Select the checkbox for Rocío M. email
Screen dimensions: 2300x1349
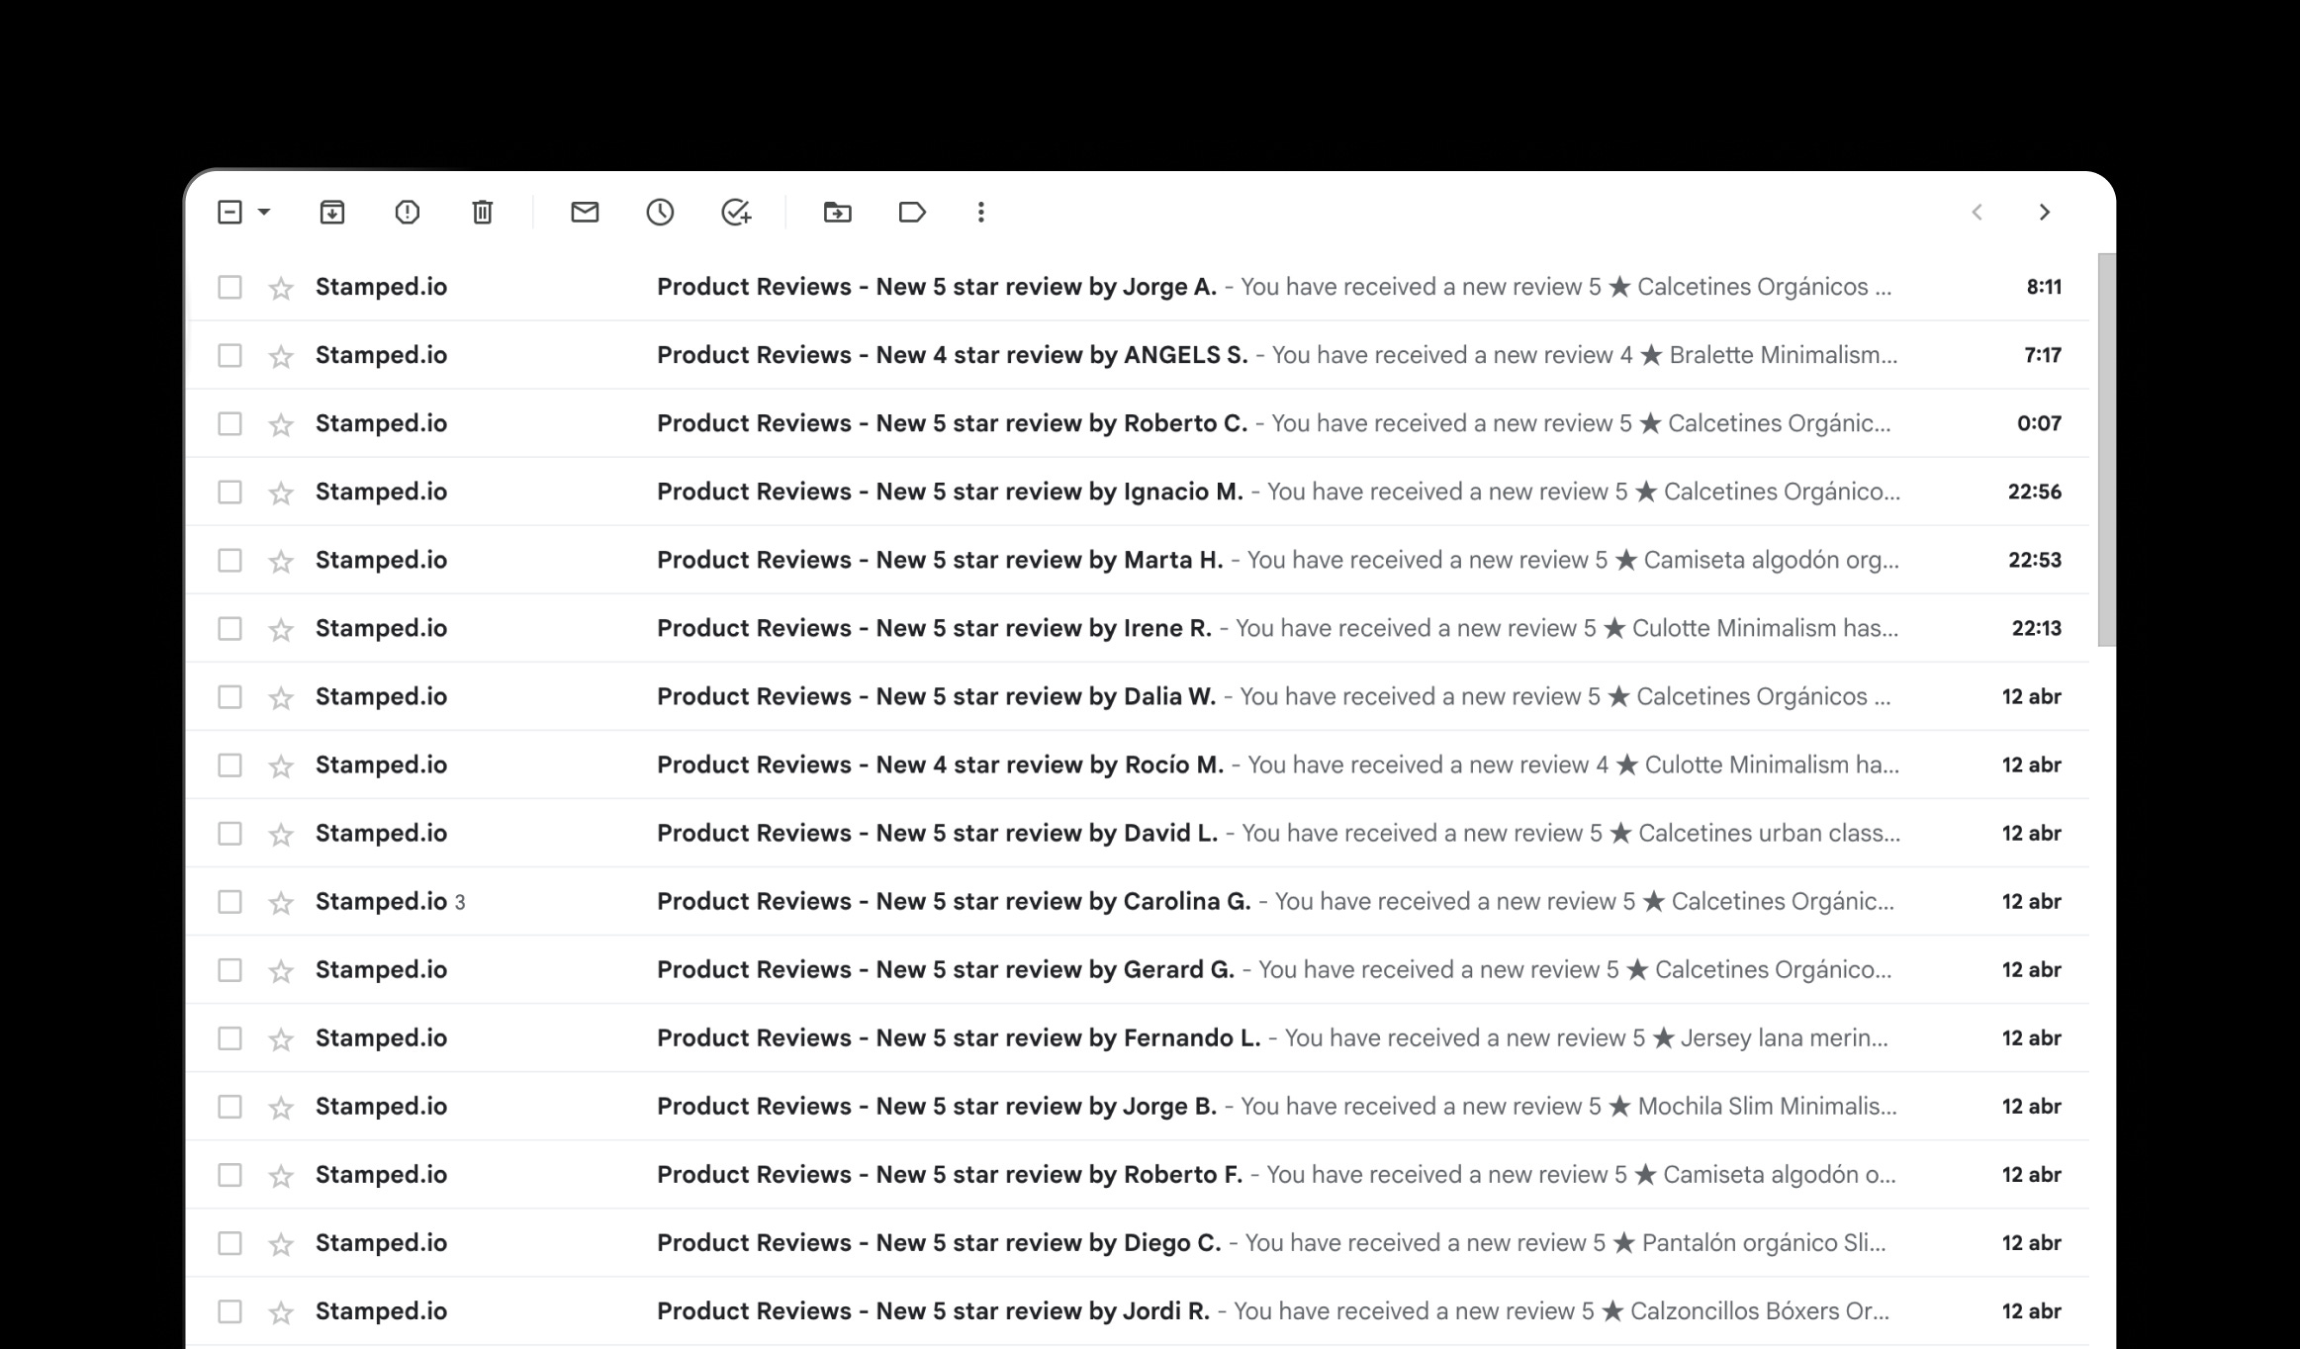tap(230, 764)
